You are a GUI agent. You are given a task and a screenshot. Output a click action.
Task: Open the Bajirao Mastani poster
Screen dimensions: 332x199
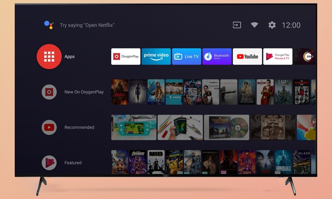pos(247,92)
